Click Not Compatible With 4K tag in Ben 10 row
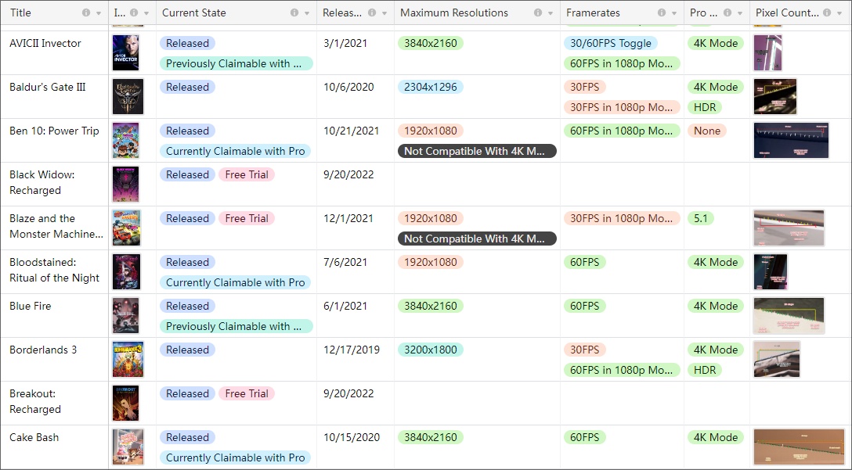 tap(477, 152)
